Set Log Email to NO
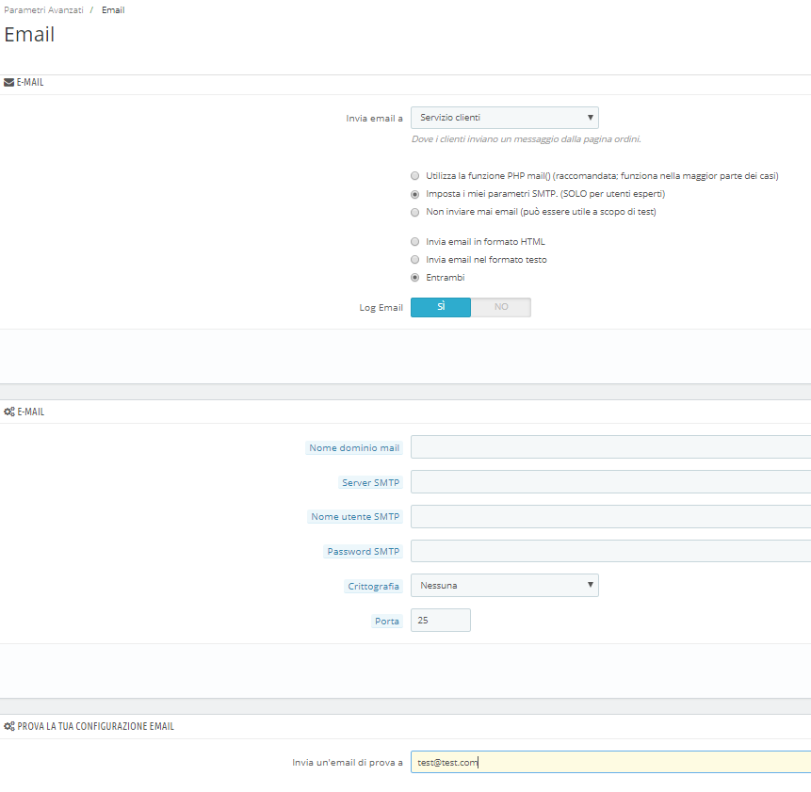Viewport: 811px width, 792px height. (x=501, y=307)
